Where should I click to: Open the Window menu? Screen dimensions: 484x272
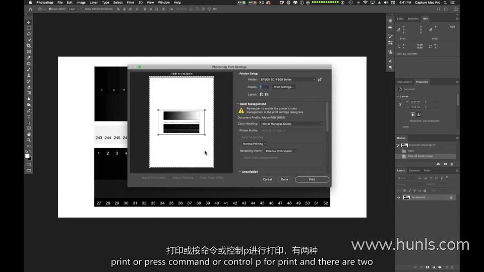point(164,3)
